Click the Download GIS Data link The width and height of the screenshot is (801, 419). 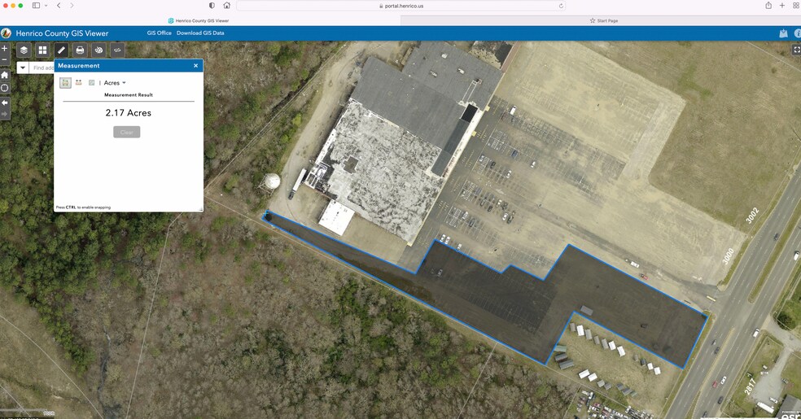click(x=200, y=33)
